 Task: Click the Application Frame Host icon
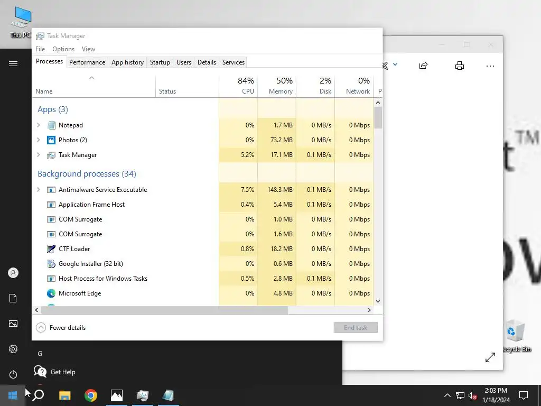pos(51,205)
